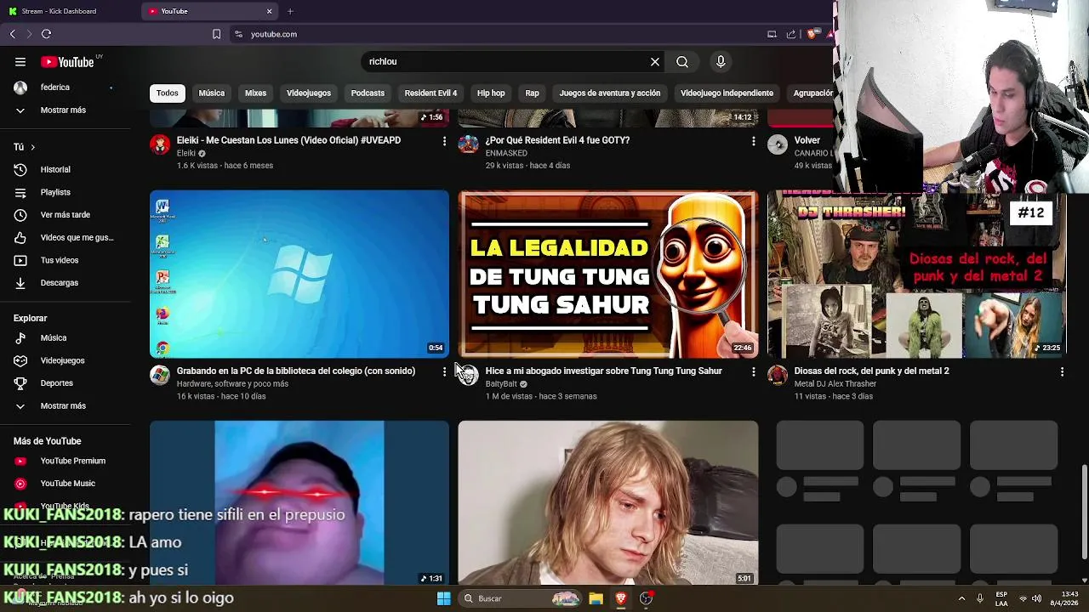1089x612 pixels.
Task: Open options for Resident Evil 4 GOTY video
Action: pyautogui.click(x=753, y=141)
